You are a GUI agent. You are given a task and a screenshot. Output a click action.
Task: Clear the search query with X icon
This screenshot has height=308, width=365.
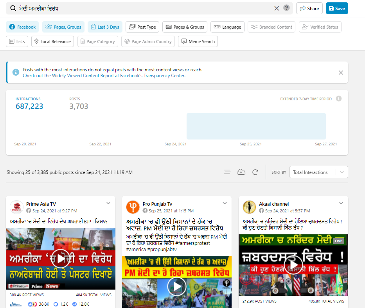pos(277,8)
